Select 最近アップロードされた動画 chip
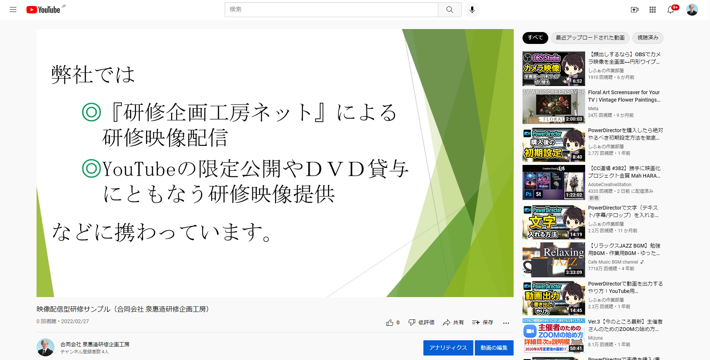 click(590, 38)
